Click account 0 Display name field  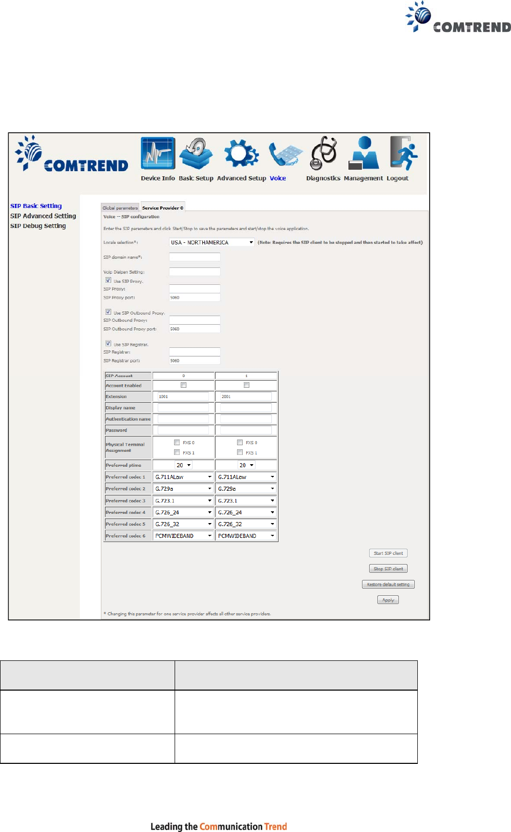[183, 408]
